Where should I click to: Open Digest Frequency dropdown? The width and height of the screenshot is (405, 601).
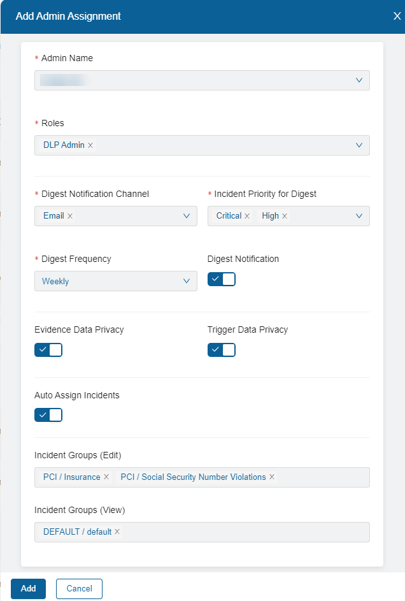(187, 281)
